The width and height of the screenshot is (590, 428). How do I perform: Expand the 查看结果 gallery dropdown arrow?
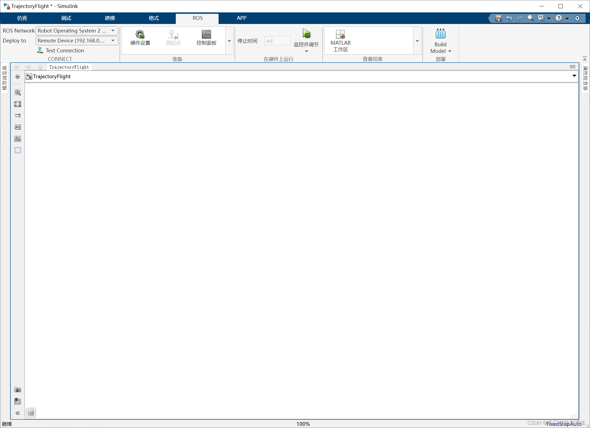pyautogui.click(x=417, y=41)
